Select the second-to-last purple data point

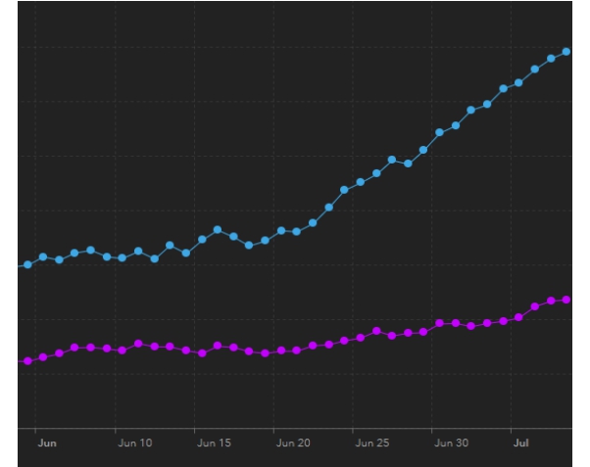pyautogui.click(x=551, y=301)
